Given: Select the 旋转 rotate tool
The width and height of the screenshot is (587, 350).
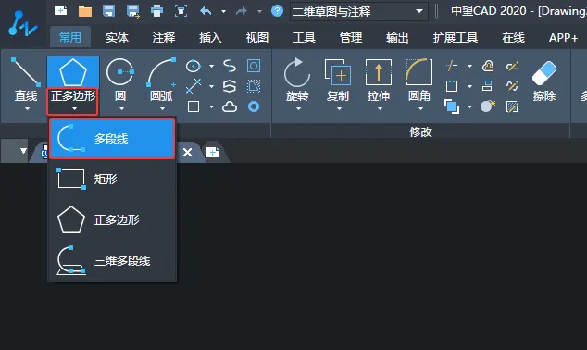Looking at the screenshot, I should pos(297,80).
